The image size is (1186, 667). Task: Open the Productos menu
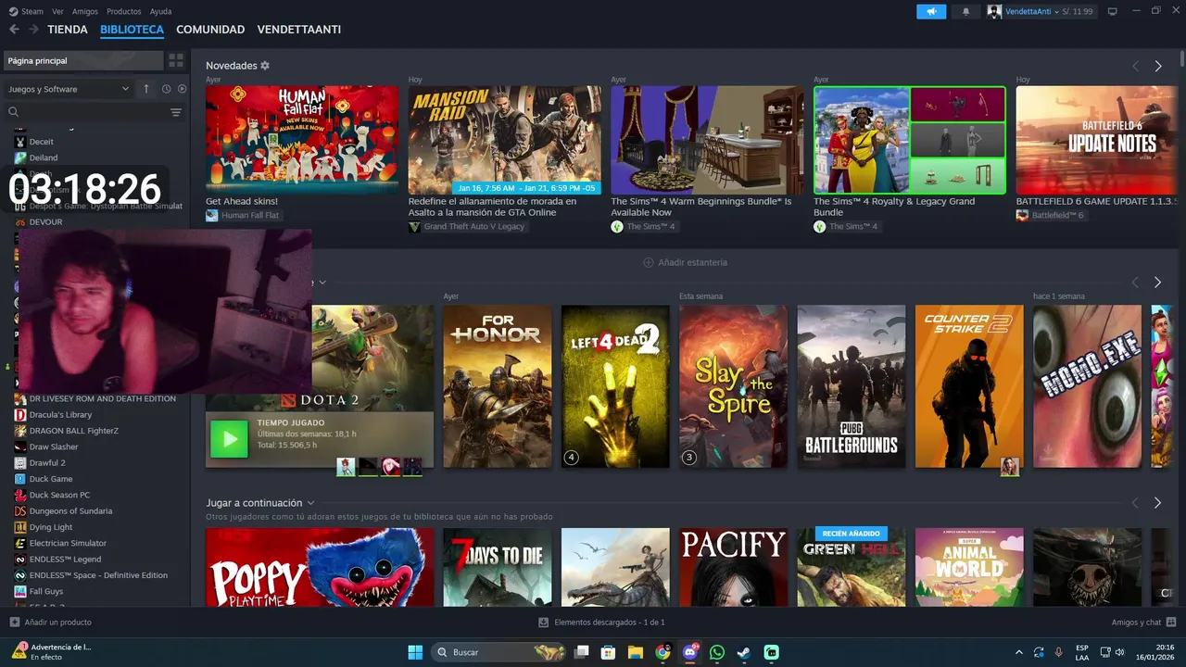tap(124, 11)
